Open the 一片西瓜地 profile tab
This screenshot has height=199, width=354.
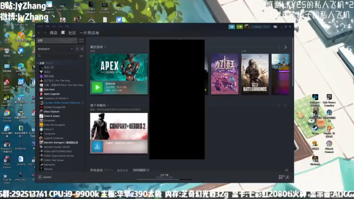(x=89, y=33)
